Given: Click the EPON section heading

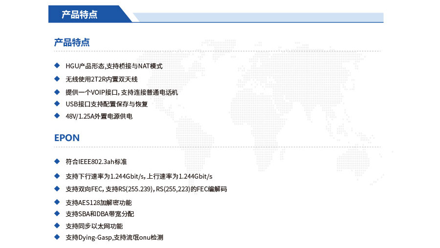Looking at the screenshot, I should click(x=66, y=138).
